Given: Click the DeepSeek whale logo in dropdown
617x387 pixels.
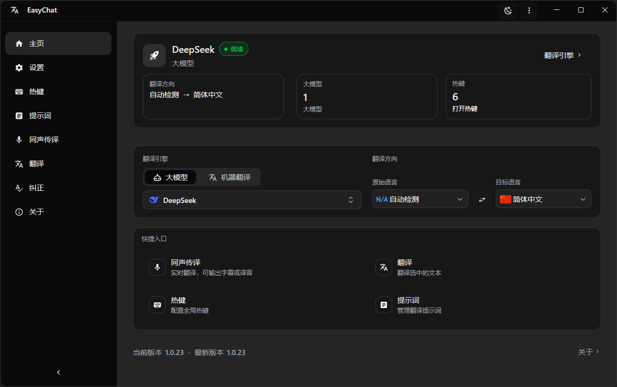Looking at the screenshot, I should pyautogui.click(x=154, y=200).
